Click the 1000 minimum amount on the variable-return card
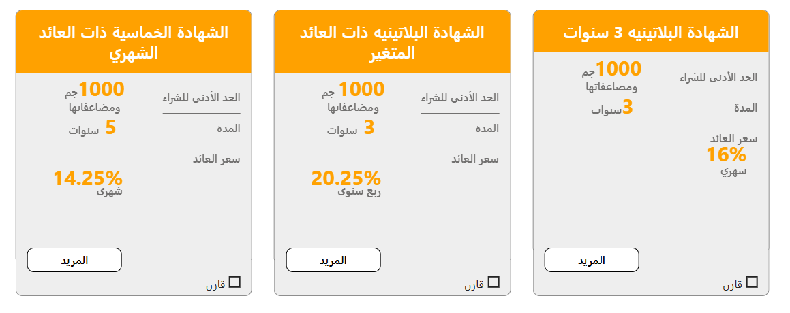Viewport: 790px width, 313px height. (x=361, y=89)
